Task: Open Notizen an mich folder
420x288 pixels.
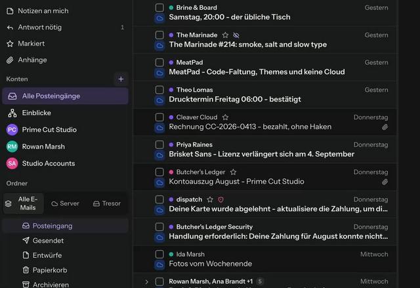Action: coord(65,11)
